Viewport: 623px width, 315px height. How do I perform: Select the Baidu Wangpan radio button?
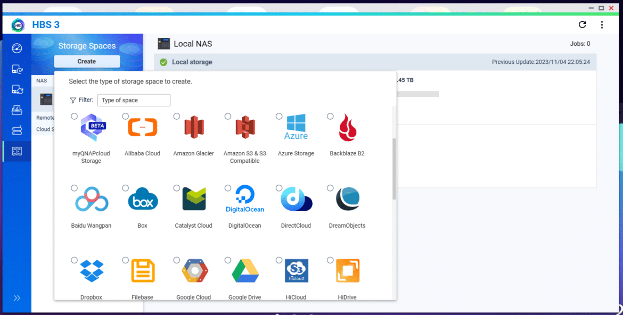click(x=75, y=188)
